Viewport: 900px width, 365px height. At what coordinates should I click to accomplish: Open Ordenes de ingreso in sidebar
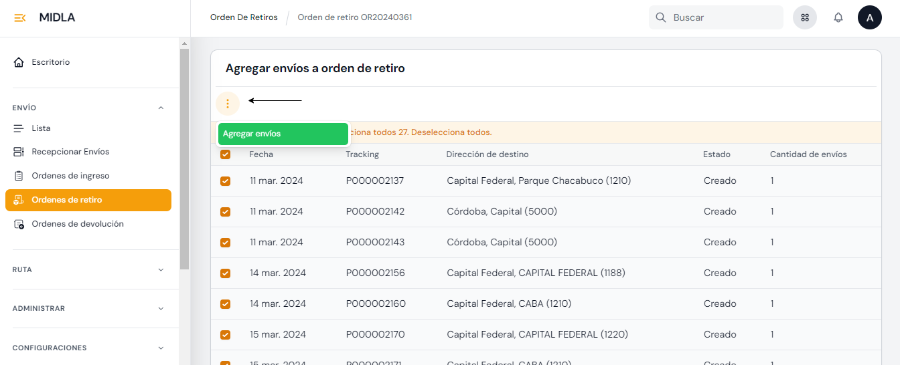point(70,176)
